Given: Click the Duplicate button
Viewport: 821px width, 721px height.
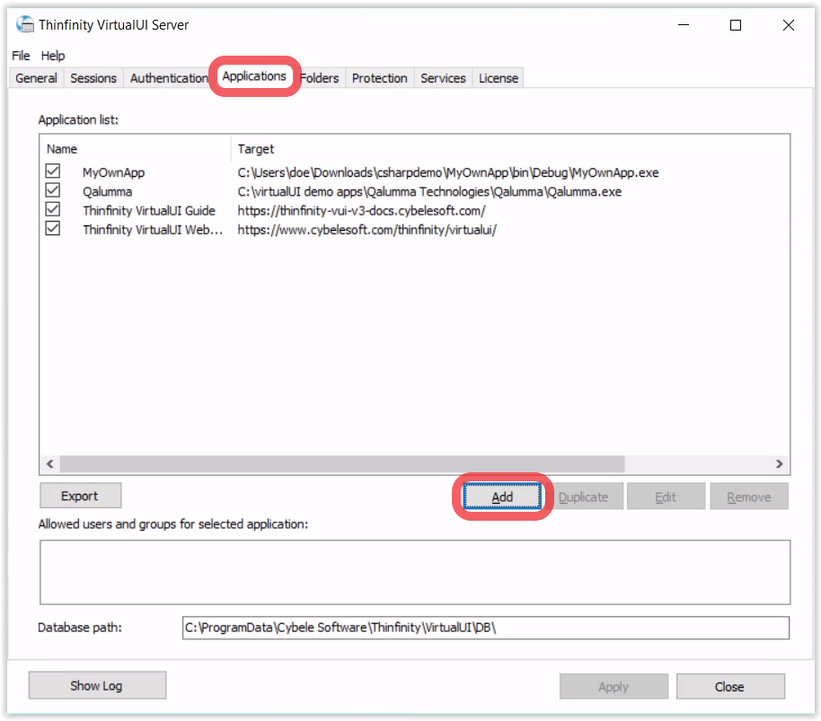Looking at the screenshot, I should click(x=583, y=497).
